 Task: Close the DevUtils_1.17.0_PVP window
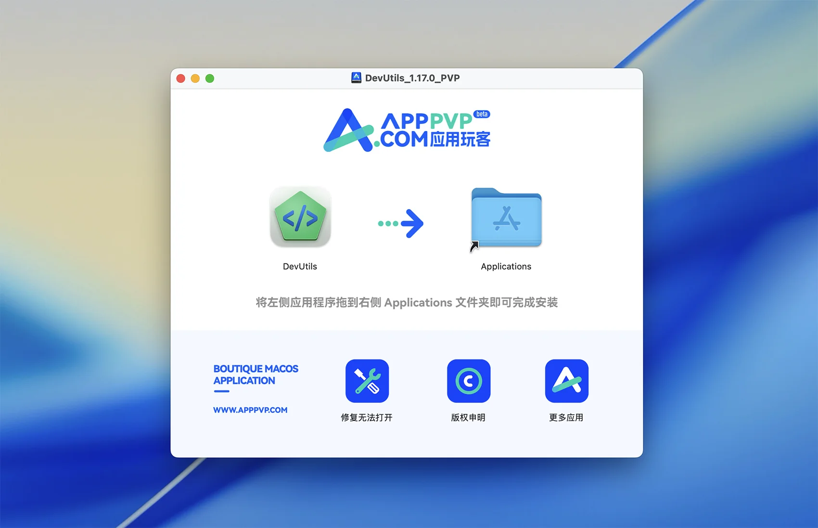click(181, 78)
